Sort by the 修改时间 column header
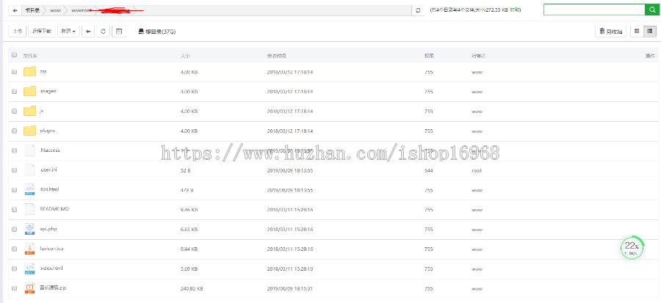 277,56
